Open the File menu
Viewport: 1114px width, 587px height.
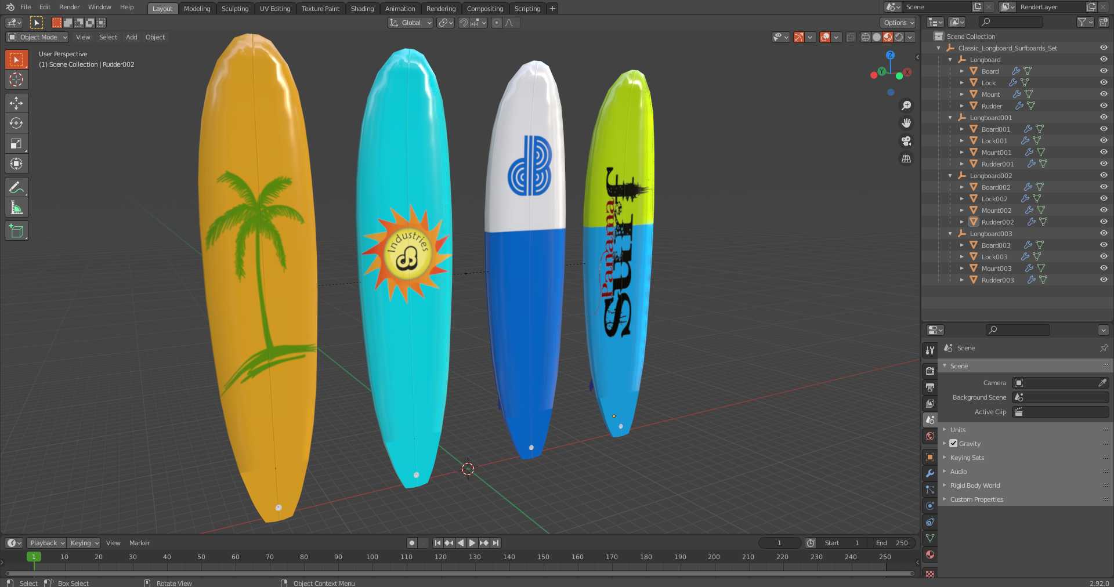[x=26, y=7]
